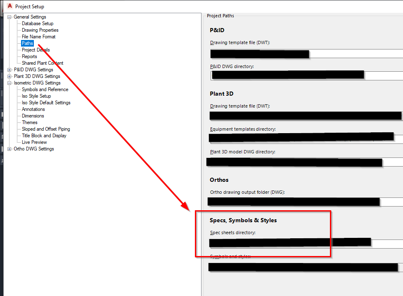Click the AutoCAD icon in the title bar
This screenshot has width=403, height=296.
click(9, 7)
